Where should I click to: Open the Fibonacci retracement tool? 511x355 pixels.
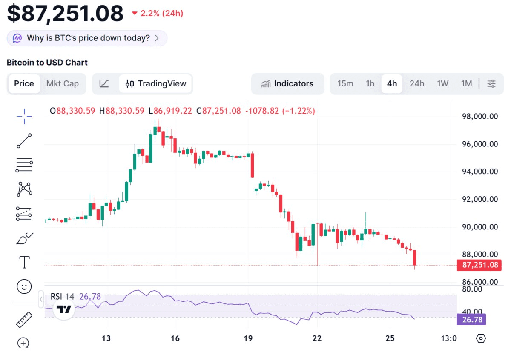24,165
